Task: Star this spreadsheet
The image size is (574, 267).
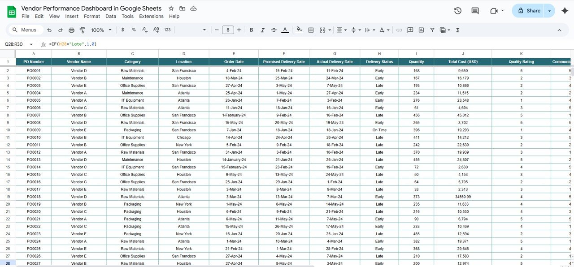Action: click(171, 9)
